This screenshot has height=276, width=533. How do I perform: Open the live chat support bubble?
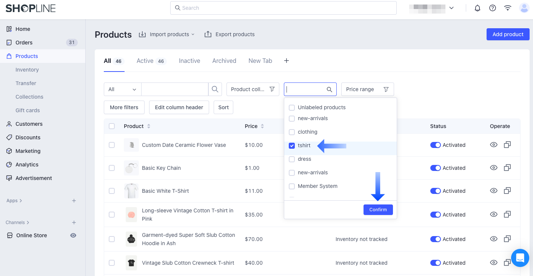pyautogui.click(x=520, y=258)
